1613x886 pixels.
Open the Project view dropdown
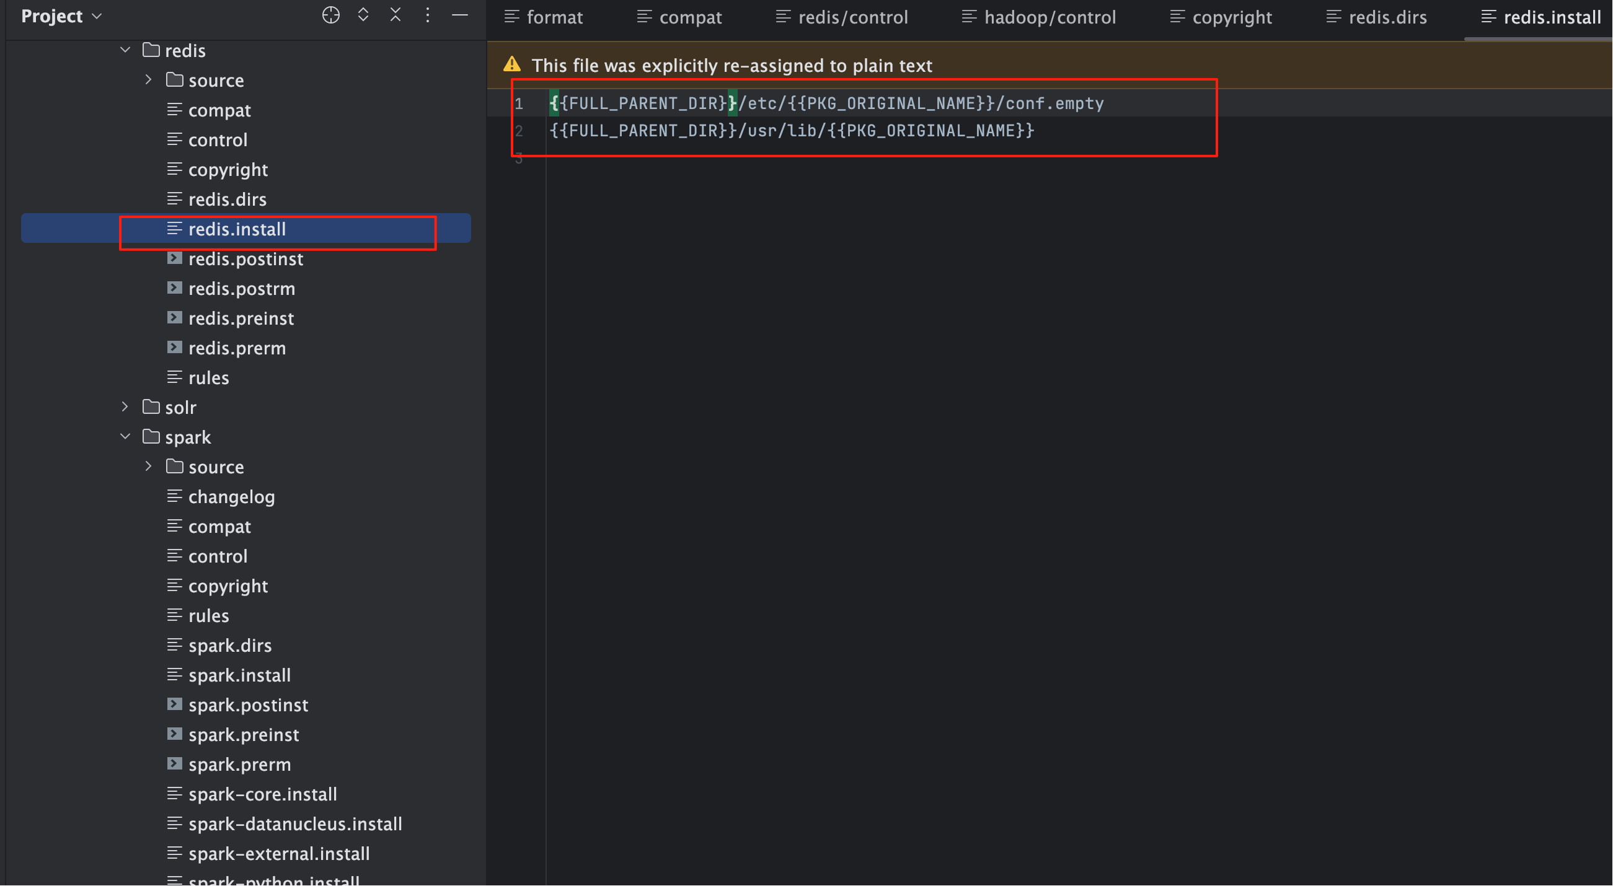point(61,16)
